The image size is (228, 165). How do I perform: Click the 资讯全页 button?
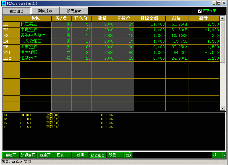[x=28, y=155]
